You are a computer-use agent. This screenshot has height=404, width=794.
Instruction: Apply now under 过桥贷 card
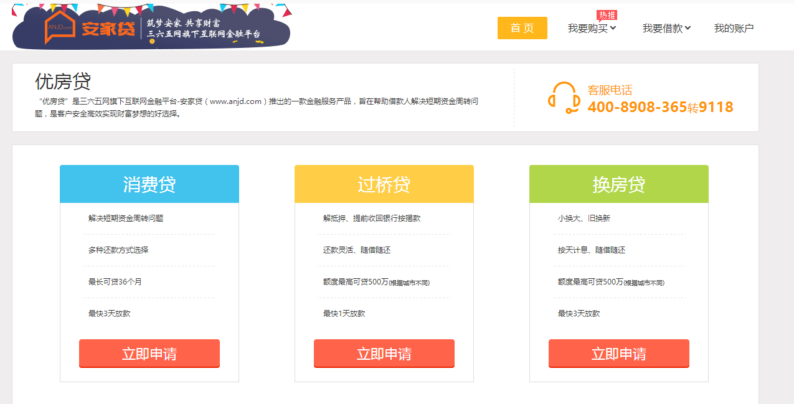(384, 354)
